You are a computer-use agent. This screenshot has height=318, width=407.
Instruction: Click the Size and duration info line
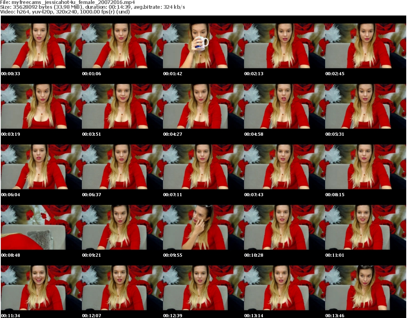[x=93, y=7]
